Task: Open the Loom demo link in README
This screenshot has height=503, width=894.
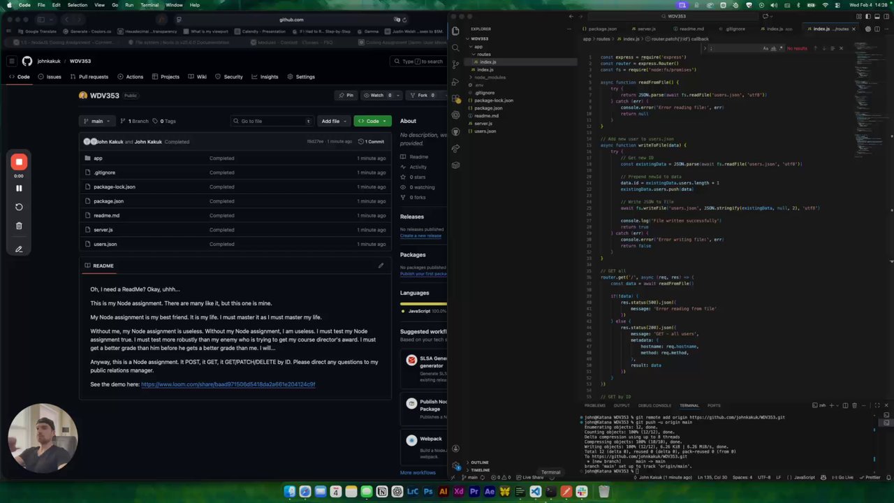Action: (228, 384)
